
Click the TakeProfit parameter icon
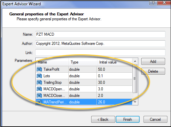click(x=39, y=69)
